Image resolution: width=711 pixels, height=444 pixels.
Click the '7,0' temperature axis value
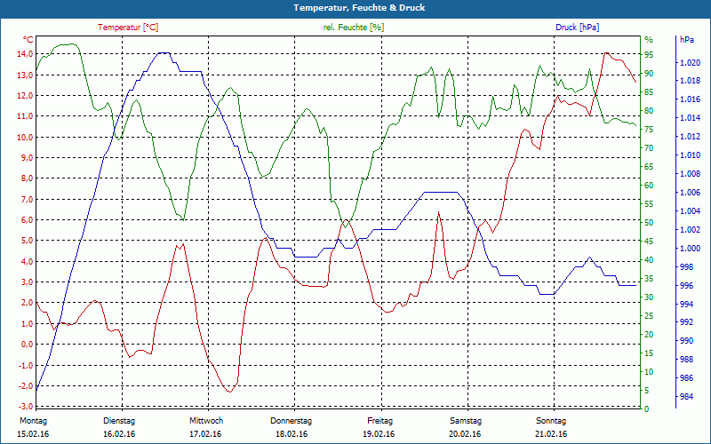click(x=27, y=199)
